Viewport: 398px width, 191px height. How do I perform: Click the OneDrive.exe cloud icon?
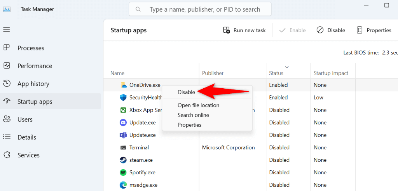click(123, 85)
